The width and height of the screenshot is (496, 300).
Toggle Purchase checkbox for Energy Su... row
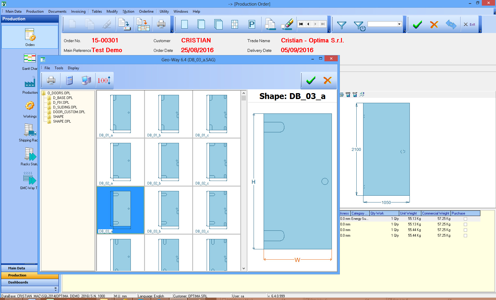click(x=465, y=219)
